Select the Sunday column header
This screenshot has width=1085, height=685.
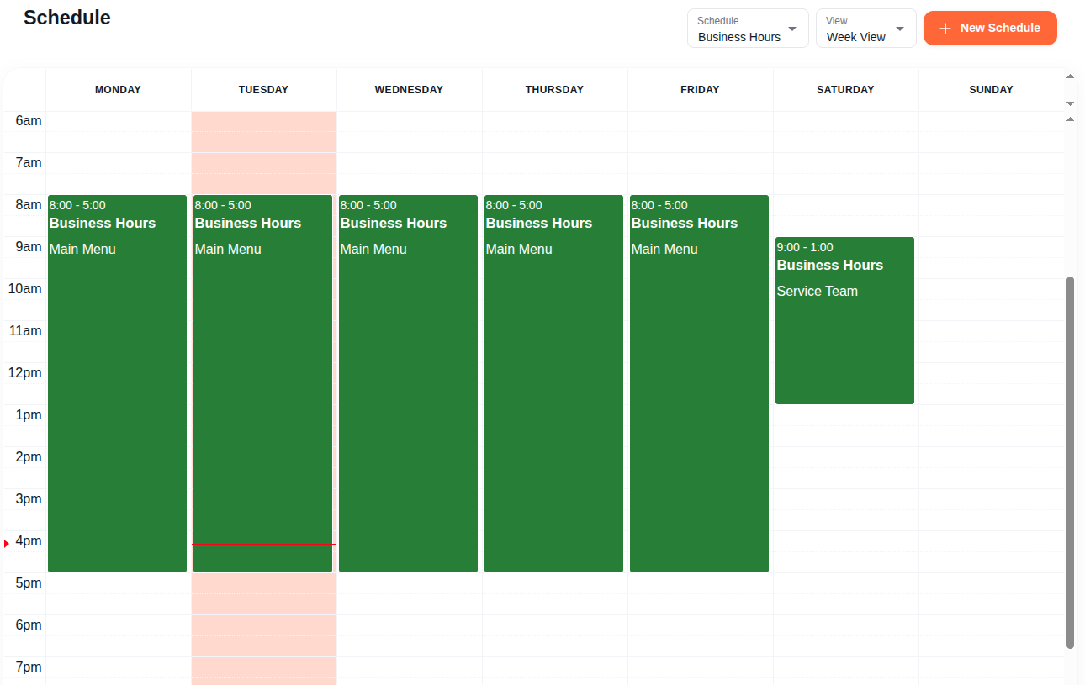(991, 90)
